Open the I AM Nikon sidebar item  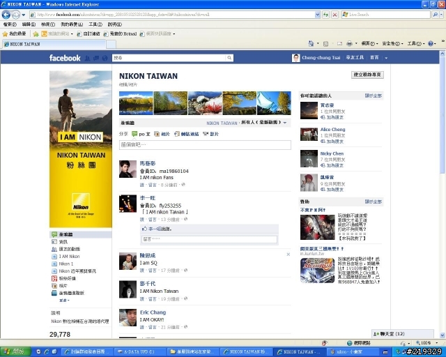[69, 256]
